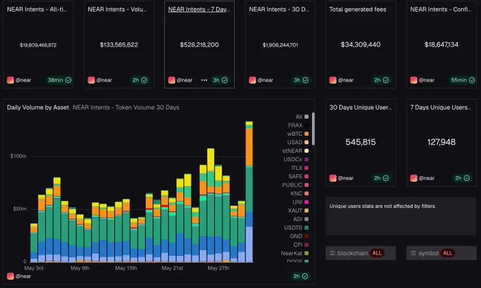Click refresh check icon on Total generated fees
The image size is (481, 288).
(x=386, y=80)
